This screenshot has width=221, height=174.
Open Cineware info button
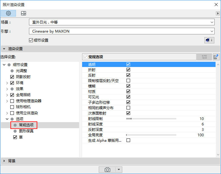point(209,40)
